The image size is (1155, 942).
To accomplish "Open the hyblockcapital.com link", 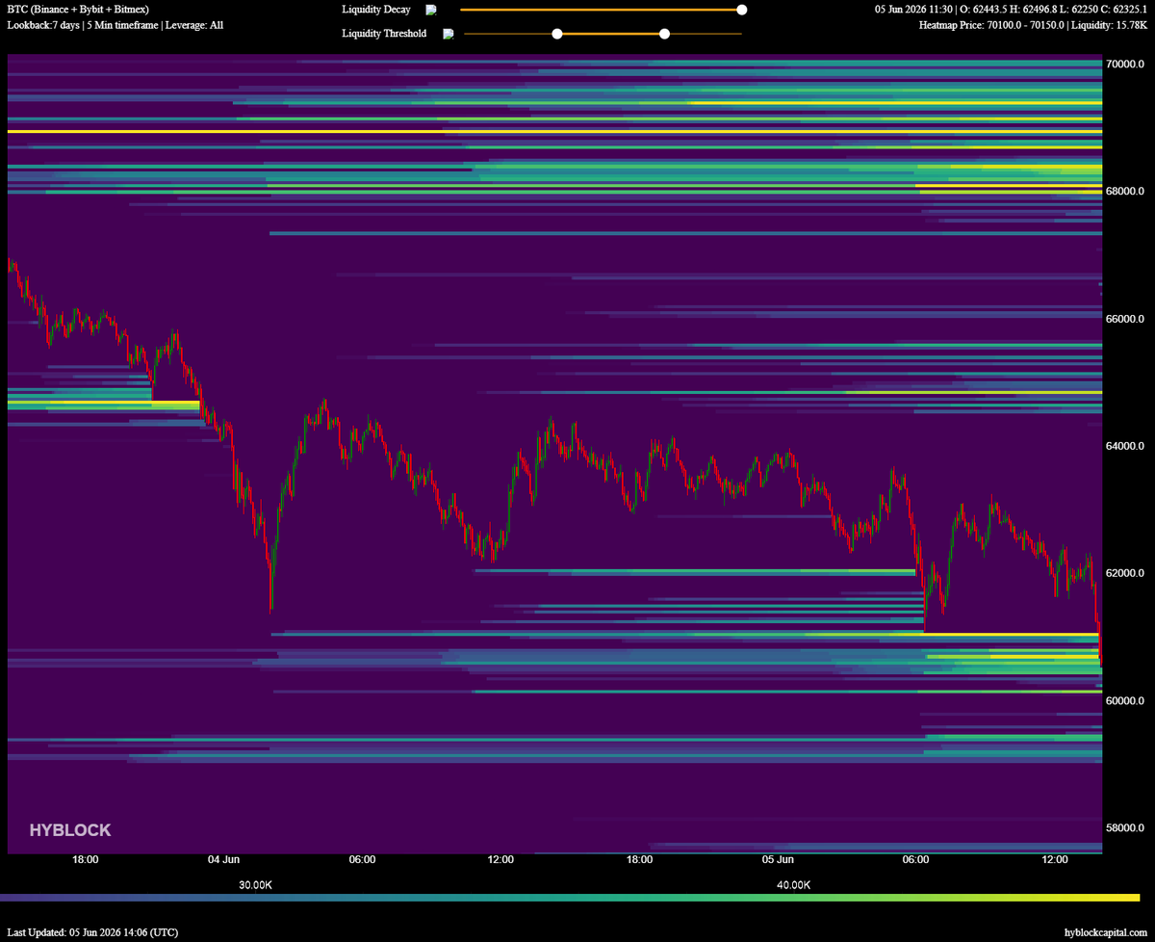I will tap(1106, 932).
